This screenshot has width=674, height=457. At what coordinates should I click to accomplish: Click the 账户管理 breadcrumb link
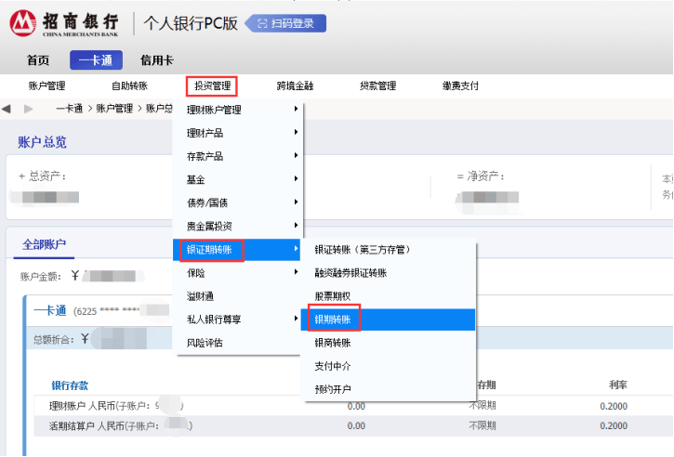point(114,109)
